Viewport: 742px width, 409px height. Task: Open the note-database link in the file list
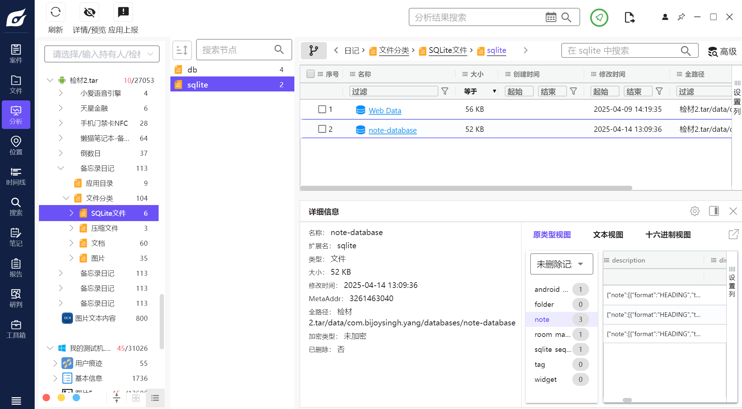coord(392,130)
